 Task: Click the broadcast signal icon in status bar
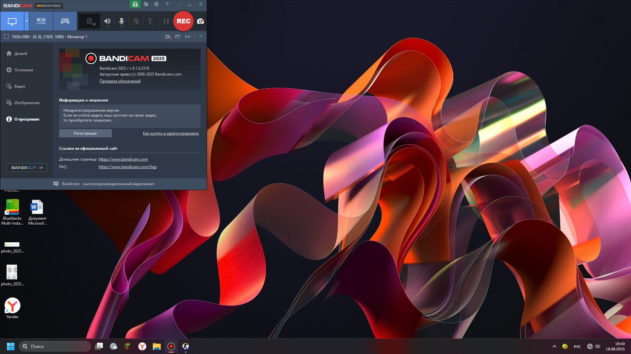coord(188,37)
